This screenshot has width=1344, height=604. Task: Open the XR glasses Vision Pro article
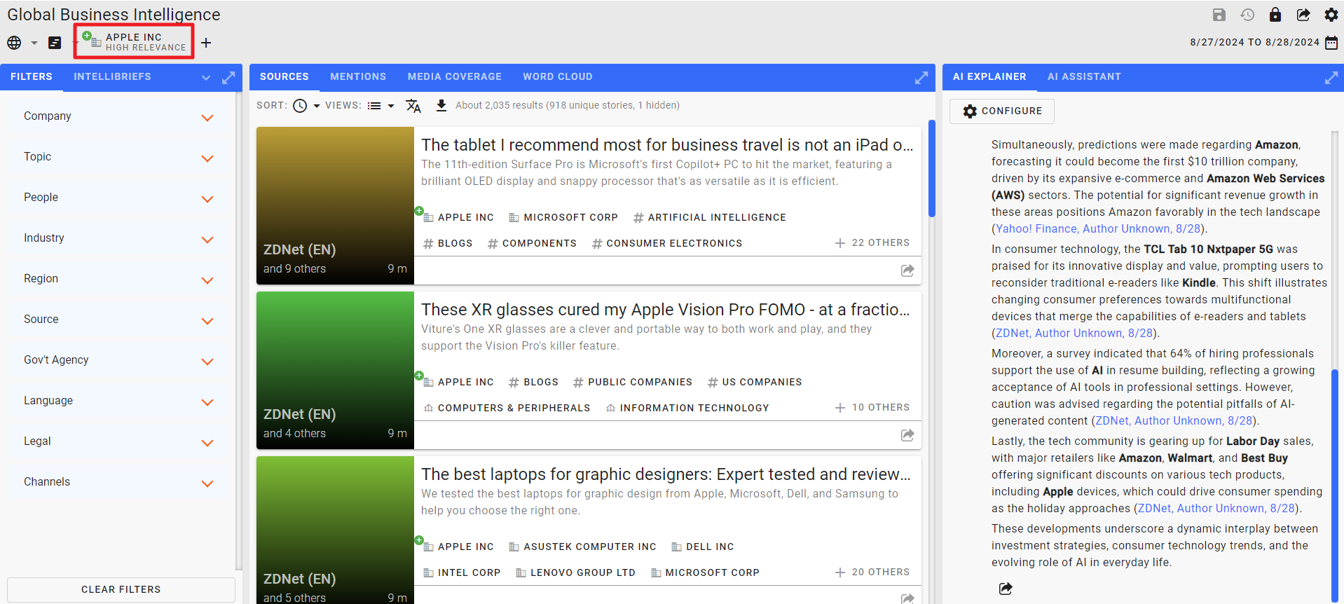(x=666, y=310)
